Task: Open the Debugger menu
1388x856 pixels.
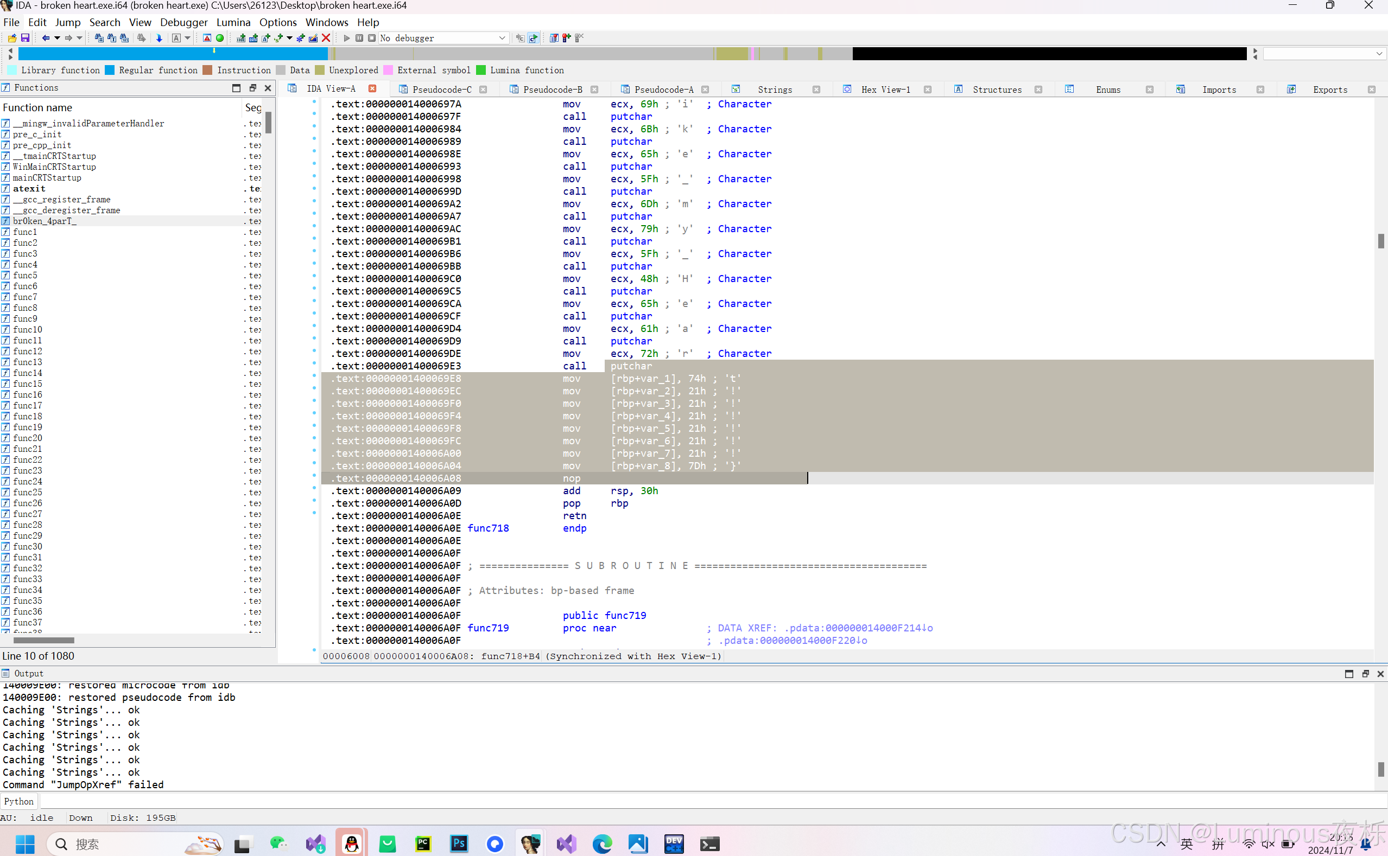Action: click(x=183, y=22)
